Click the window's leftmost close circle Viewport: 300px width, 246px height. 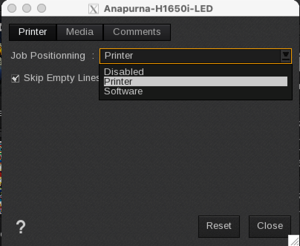pyautogui.click(x=12, y=8)
